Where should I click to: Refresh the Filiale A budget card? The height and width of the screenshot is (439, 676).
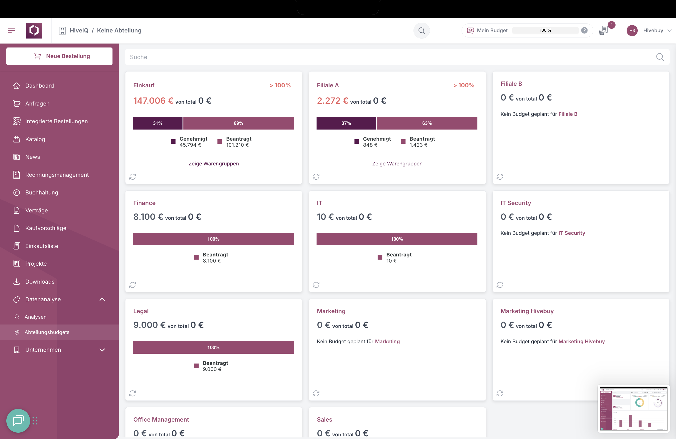pos(316,176)
